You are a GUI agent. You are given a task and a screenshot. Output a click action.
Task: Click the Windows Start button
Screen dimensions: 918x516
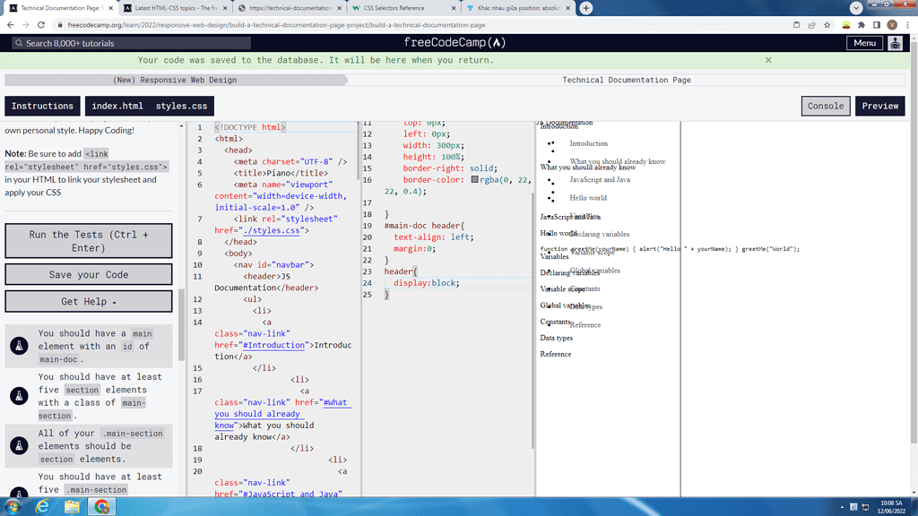(13, 507)
